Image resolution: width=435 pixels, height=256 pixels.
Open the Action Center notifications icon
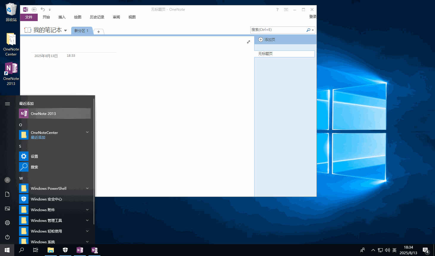click(426, 250)
